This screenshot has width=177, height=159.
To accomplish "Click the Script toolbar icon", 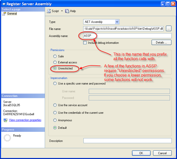I will (49, 11).
